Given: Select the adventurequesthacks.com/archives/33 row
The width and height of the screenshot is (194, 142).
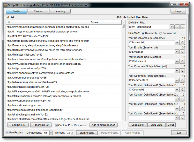Looking at the screenshot, I should 64,82.
